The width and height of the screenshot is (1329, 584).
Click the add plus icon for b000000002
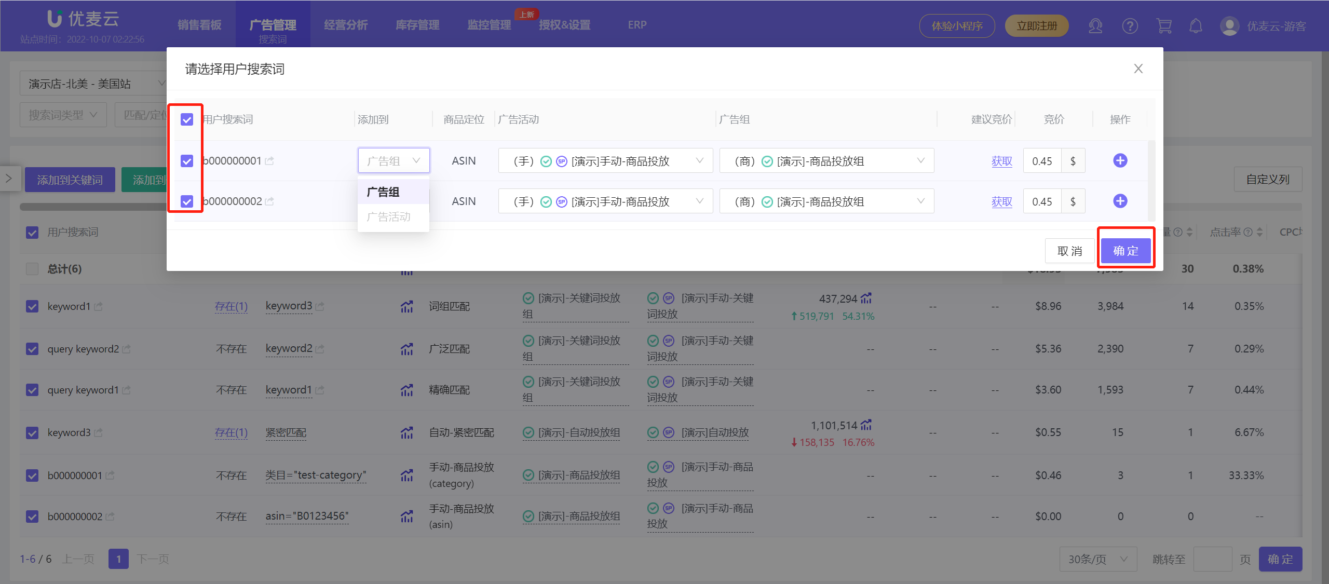click(1120, 201)
